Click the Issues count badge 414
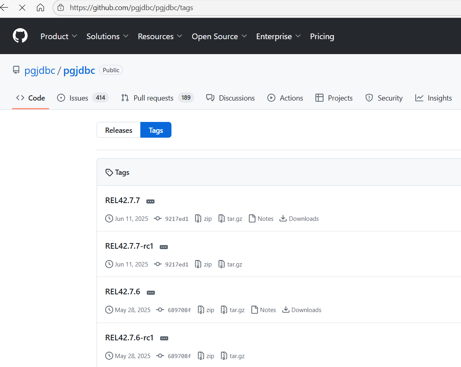The image size is (461, 367). pos(101,98)
